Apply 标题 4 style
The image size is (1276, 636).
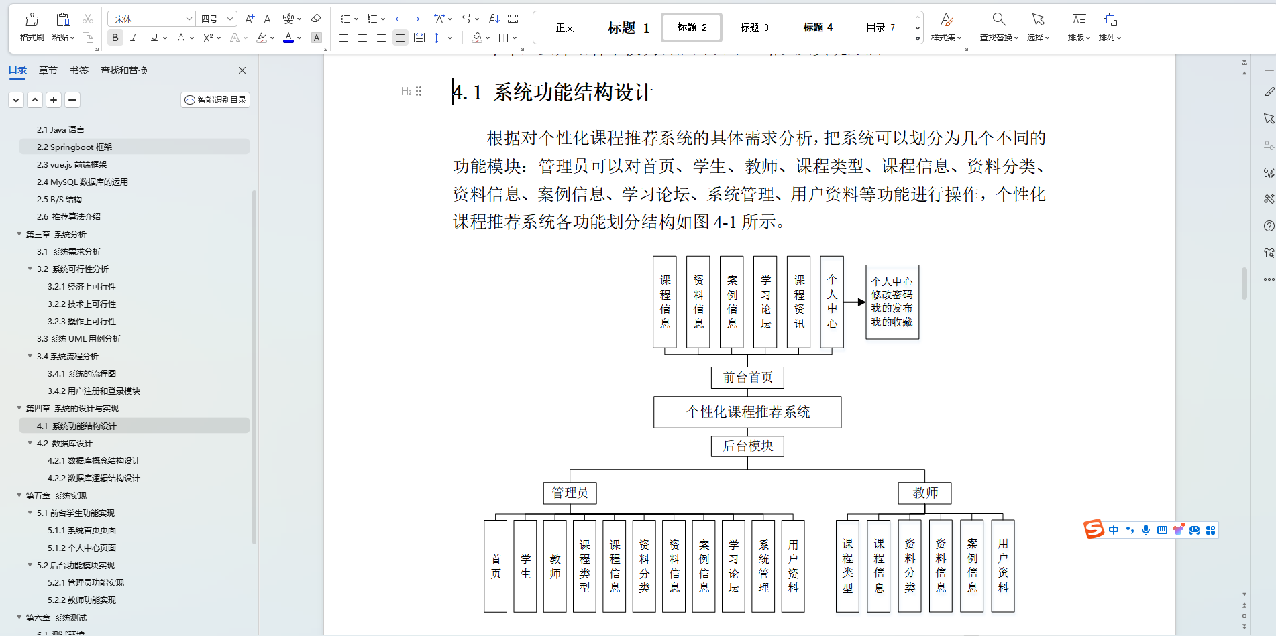(818, 27)
